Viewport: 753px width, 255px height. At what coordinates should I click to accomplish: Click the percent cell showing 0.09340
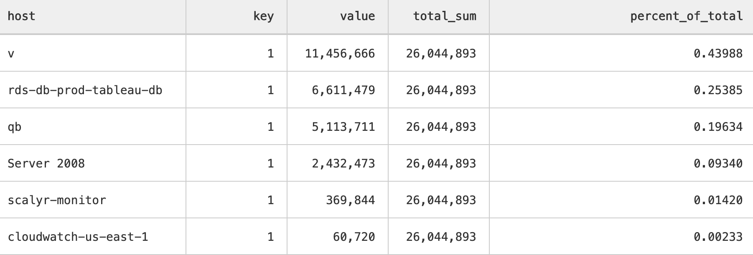coord(718,163)
